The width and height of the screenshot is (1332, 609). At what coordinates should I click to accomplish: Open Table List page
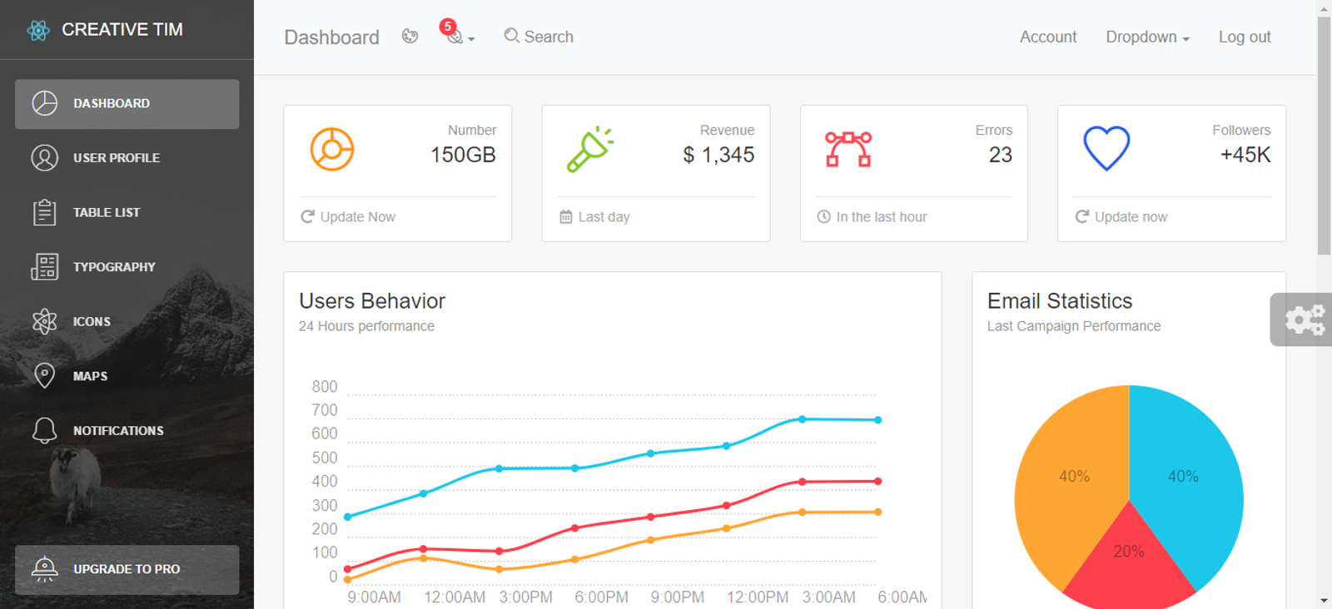(x=127, y=212)
